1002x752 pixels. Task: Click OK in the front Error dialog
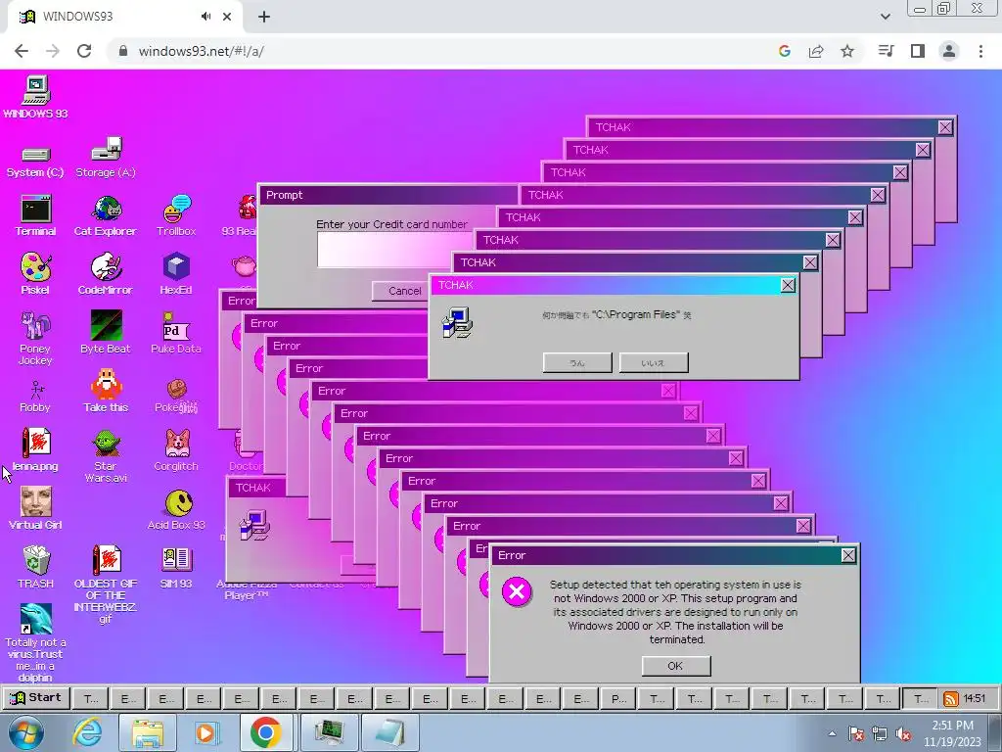(676, 666)
